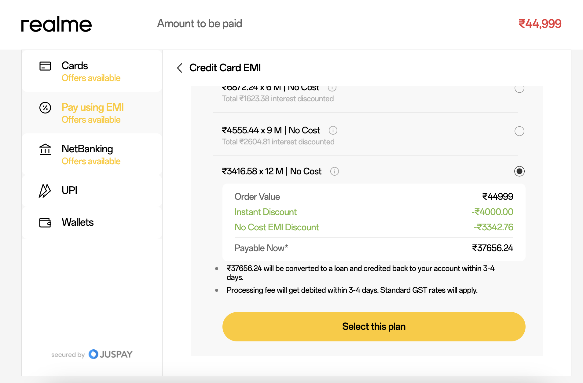This screenshot has width=583, height=383.
Task: Click the Wallets icon in sidebar
Action: coord(45,222)
